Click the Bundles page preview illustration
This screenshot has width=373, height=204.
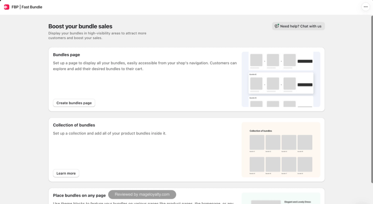tap(281, 79)
